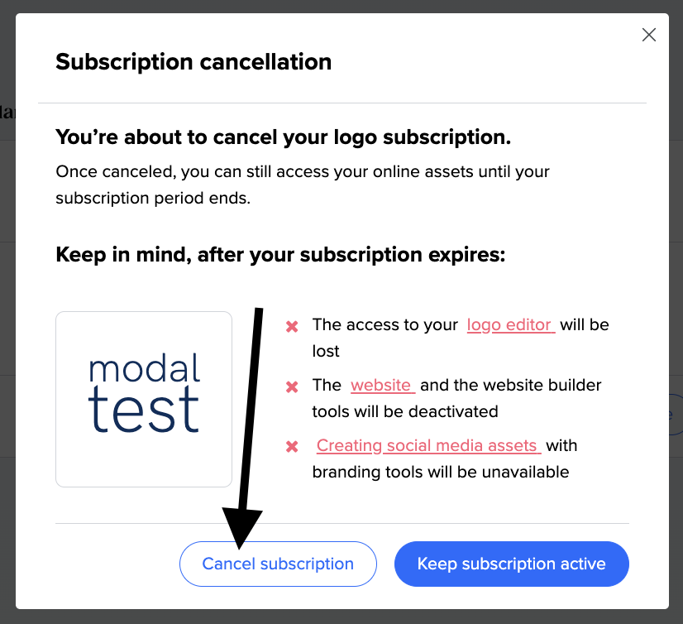The height and width of the screenshot is (624, 683).
Task: Click the 'Once canceled' paragraph text
Action: tap(303, 185)
